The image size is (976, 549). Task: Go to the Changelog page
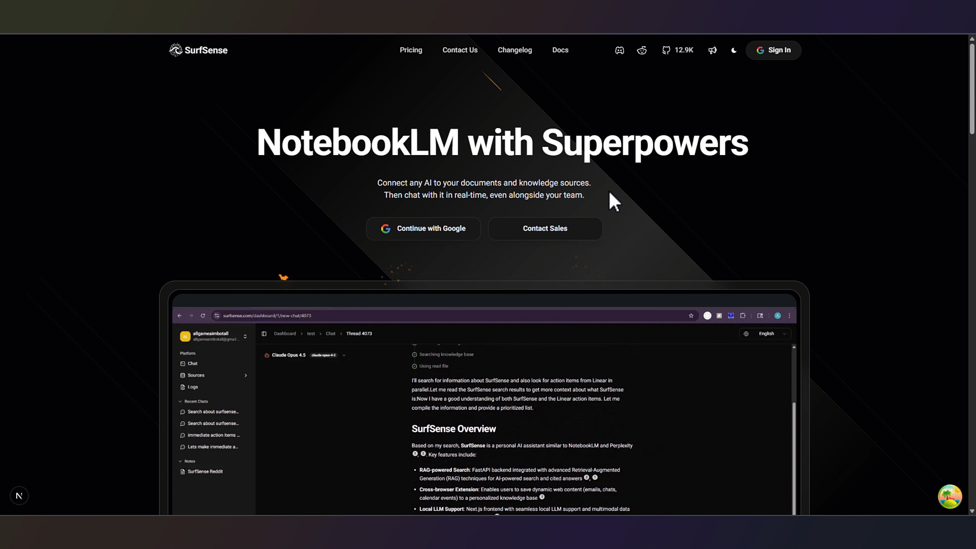(514, 50)
